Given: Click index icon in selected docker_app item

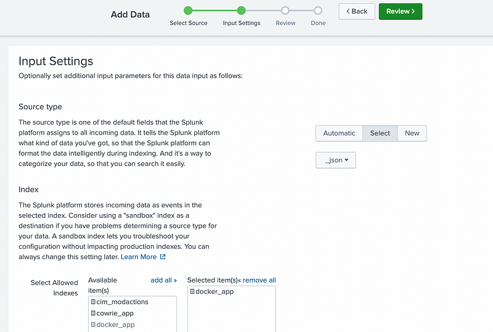Looking at the screenshot, I should tap(192, 291).
